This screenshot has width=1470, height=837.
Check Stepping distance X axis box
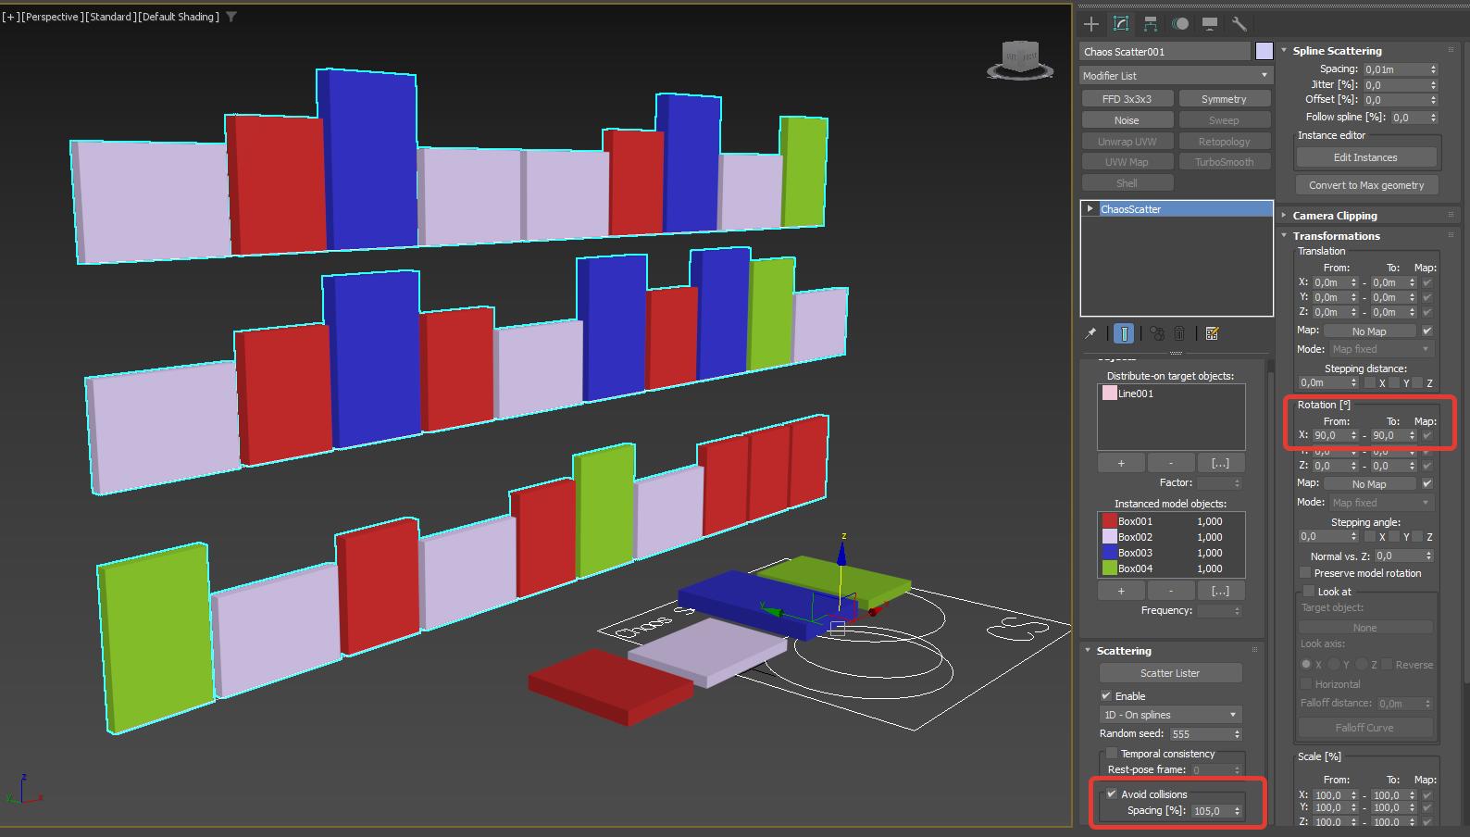click(1371, 382)
